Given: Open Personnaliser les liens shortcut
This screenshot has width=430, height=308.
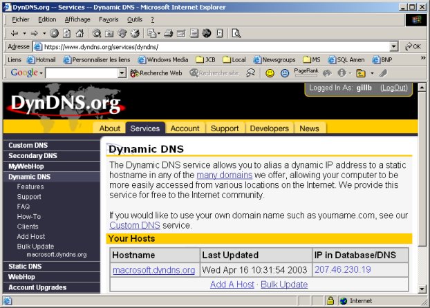Looking at the screenshot, I should click(x=97, y=60).
